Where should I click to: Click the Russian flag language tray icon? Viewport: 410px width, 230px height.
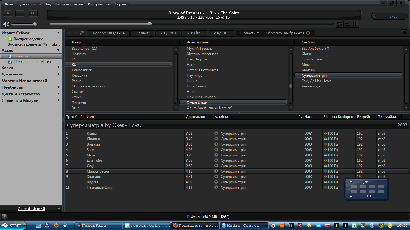pyautogui.click(x=327, y=225)
